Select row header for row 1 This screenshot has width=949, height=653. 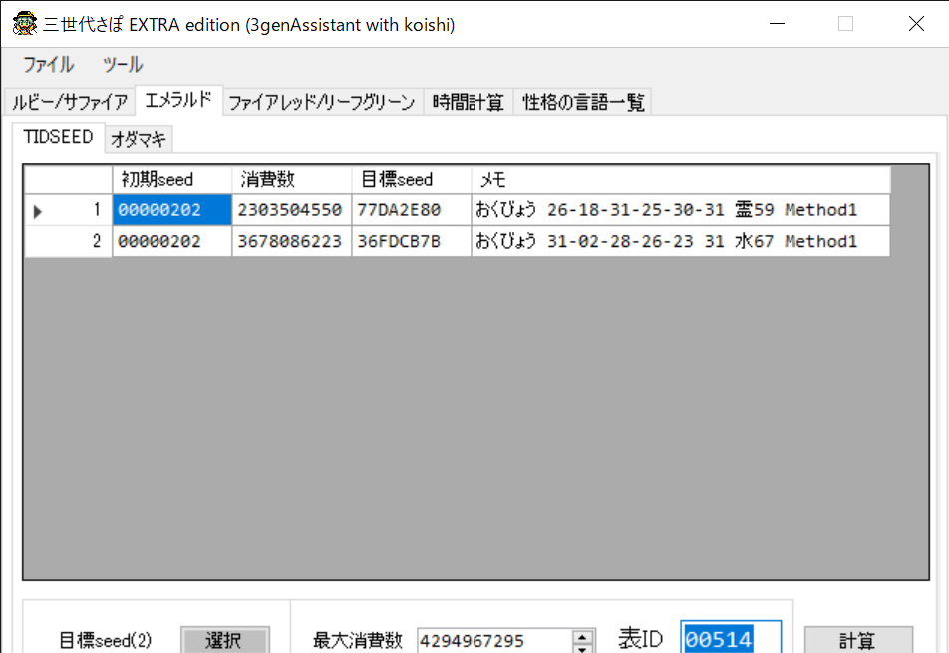tap(68, 210)
